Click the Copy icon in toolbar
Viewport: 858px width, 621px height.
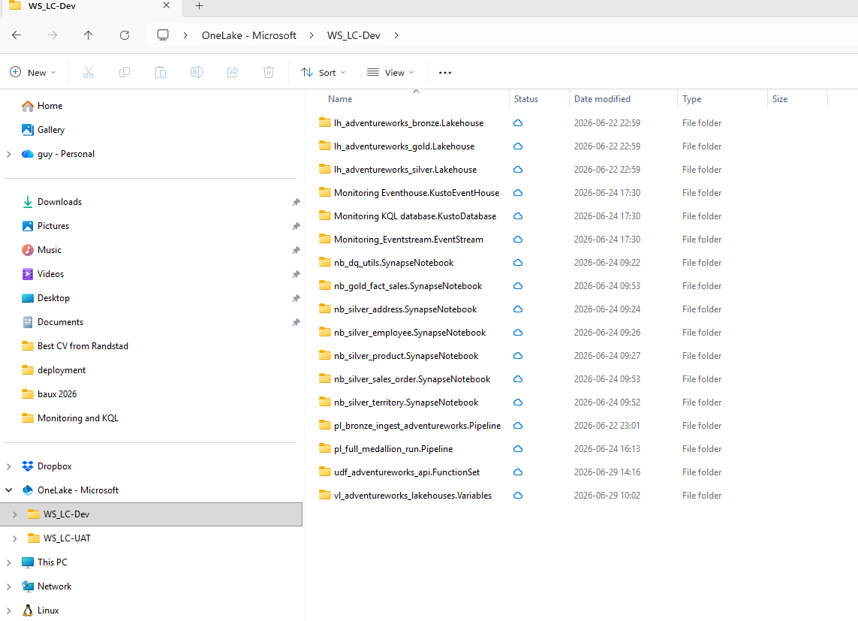coord(125,72)
